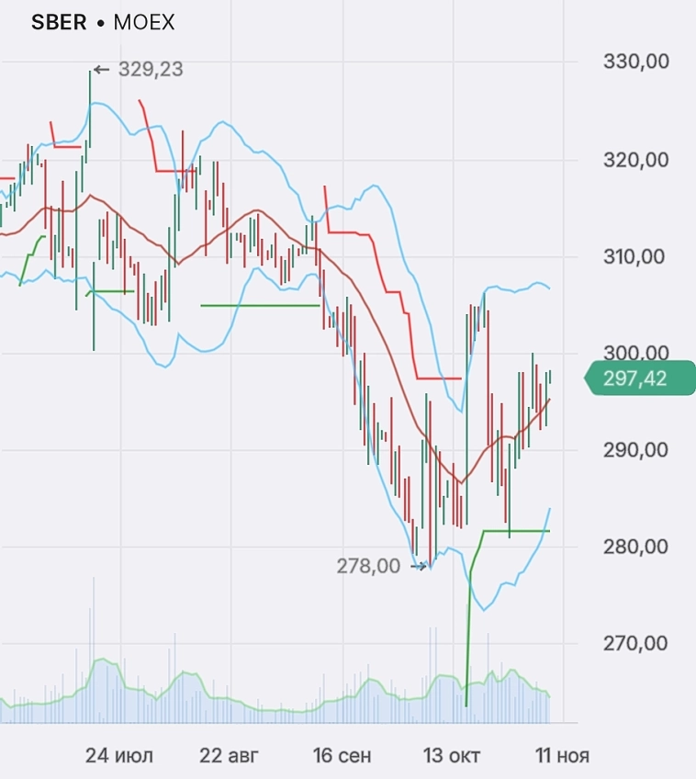Click the 278,00 low price marker
Viewport: 696px width, 779px height.
pyautogui.click(x=368, y=566)
